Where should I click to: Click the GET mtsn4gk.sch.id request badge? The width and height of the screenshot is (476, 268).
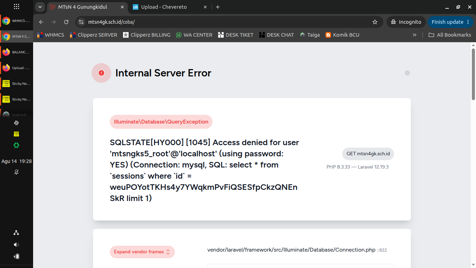[x=368, y=154]
